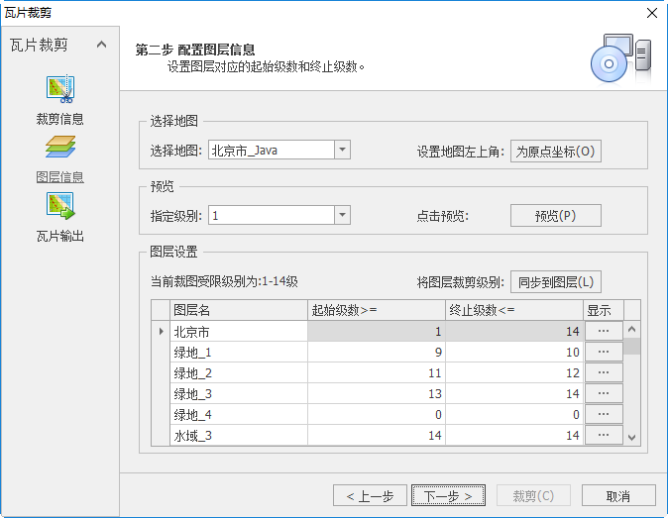Click the 裁剪信息 icon in sidebar
The image size is (668, 518).
pyautogui.click(x=59, y=90)
